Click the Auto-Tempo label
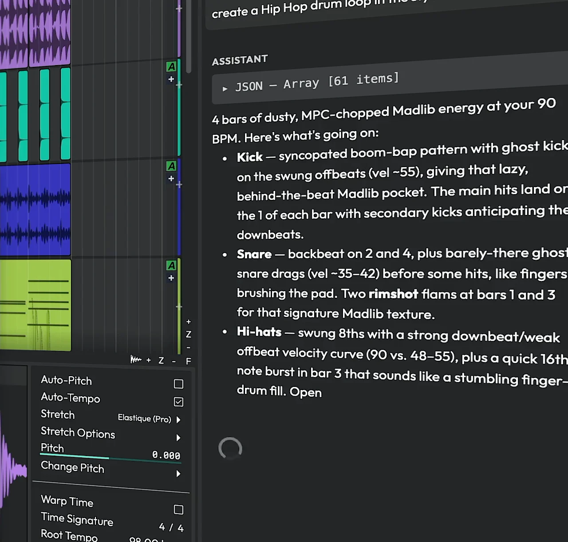This screenshot has width=568, height=542. pos(71,398)
